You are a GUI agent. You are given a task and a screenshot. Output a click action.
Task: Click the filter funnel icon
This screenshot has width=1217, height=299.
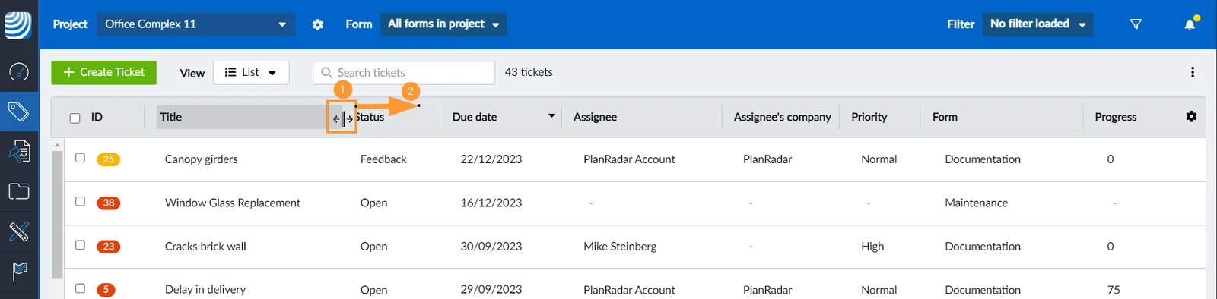[x=1136, y=24]
